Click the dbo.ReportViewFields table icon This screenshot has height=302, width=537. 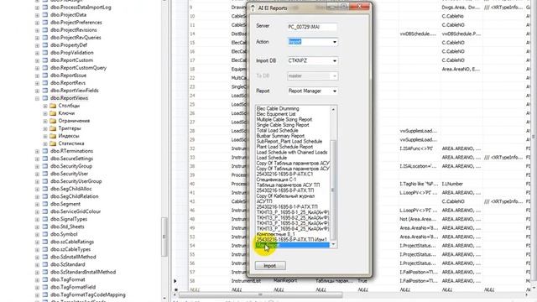[x=45, y=91]
